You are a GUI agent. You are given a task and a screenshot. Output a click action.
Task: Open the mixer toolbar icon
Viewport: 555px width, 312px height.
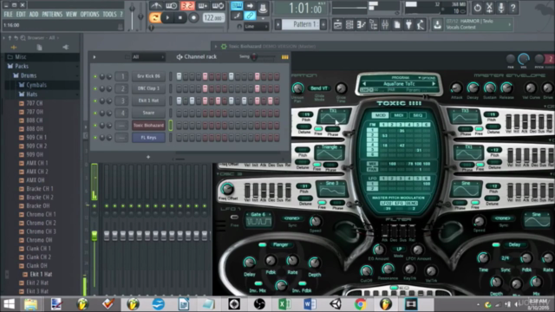pos(385,25)
